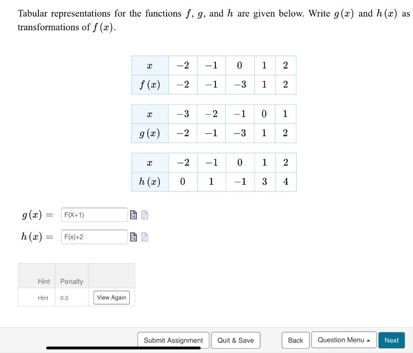Click the f(x) label in the first table

[x=150, y=85]
